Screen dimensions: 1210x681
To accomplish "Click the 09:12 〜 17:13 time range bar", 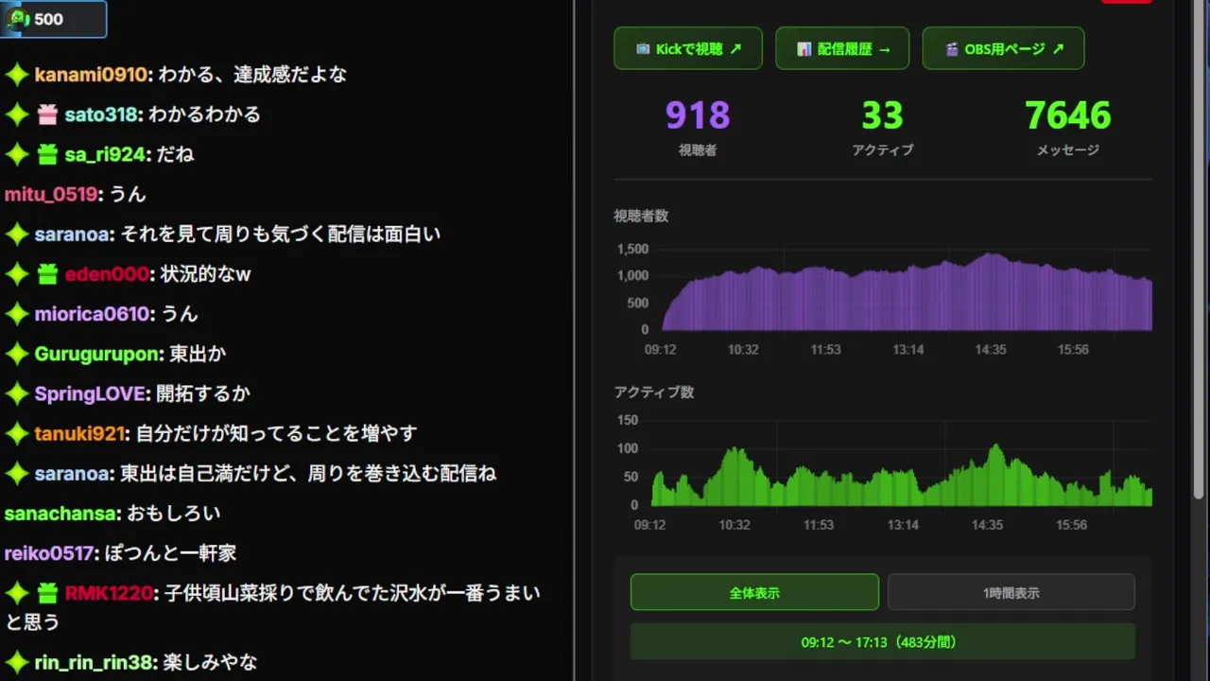I will 883,641.
